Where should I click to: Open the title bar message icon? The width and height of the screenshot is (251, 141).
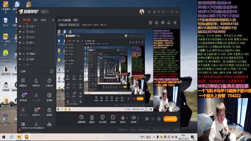[149, 12]
